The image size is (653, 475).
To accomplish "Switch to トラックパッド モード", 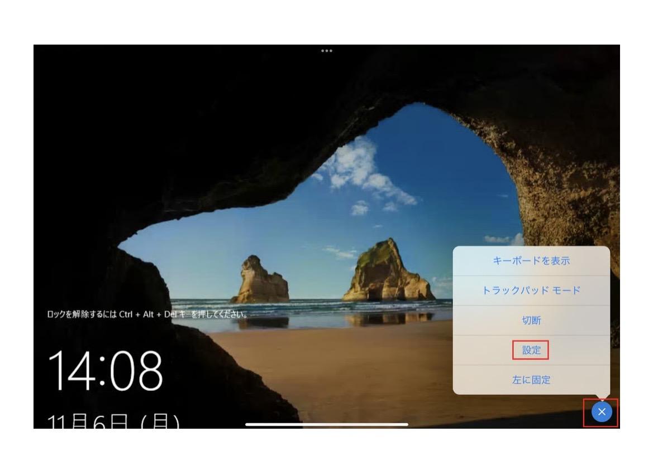I will 531,290.
